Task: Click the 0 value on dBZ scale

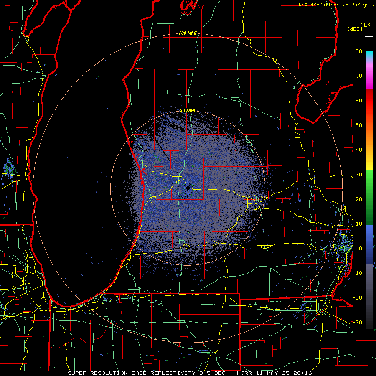Action: tap(361, 249)
